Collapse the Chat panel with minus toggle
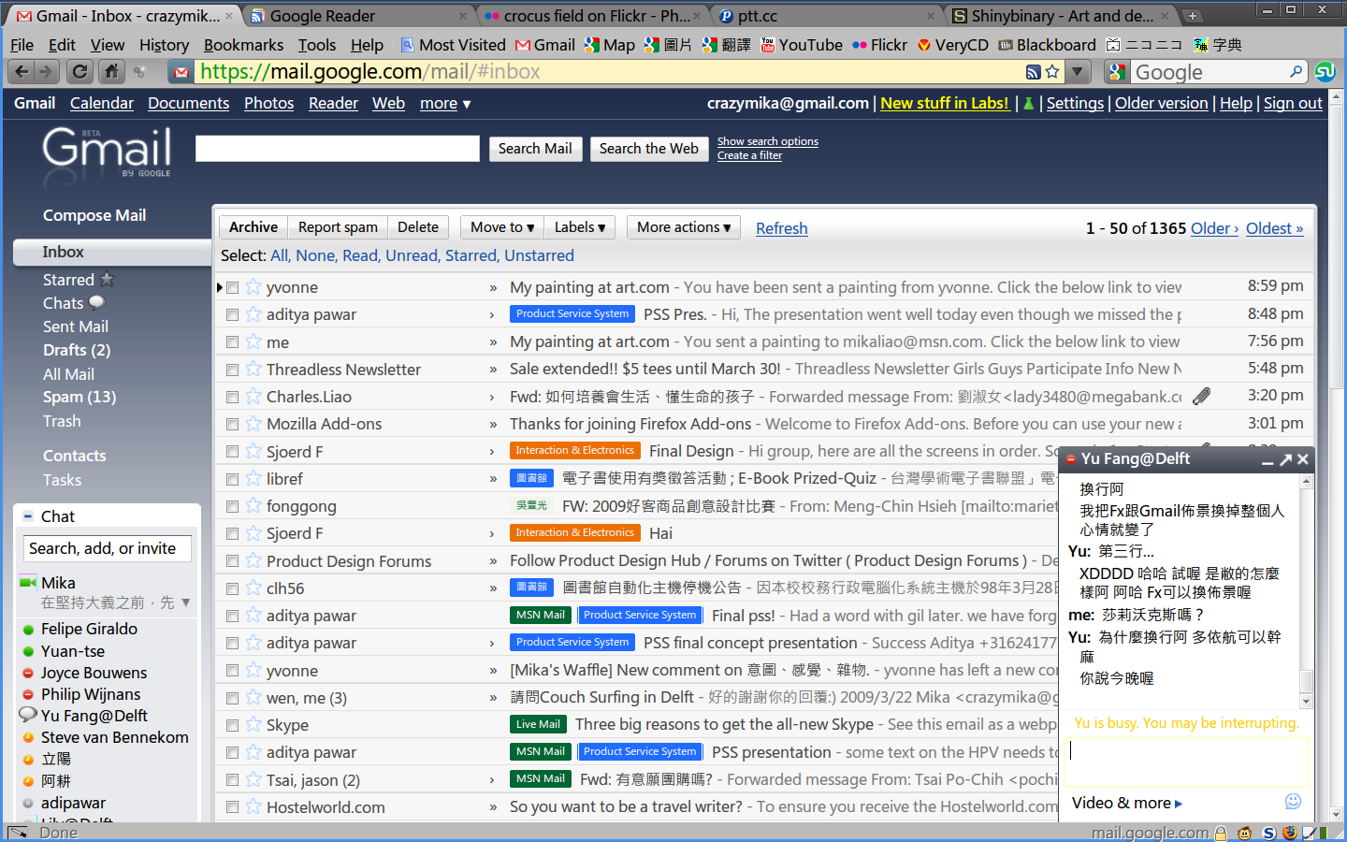The height and width of the screenshot is (842, 1347). [x=28, y=516]
